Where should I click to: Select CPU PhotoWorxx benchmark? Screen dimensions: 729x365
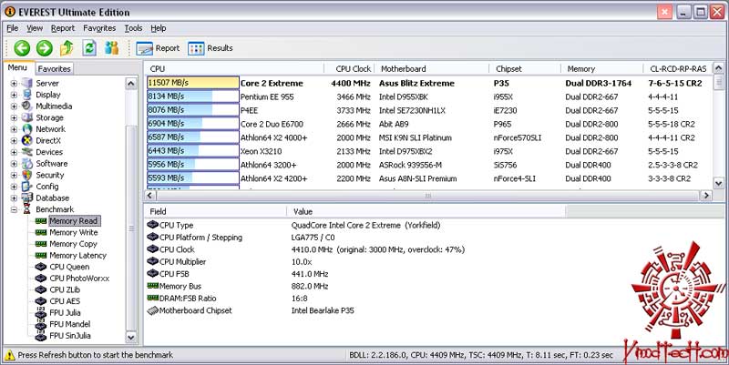[79, 279]
